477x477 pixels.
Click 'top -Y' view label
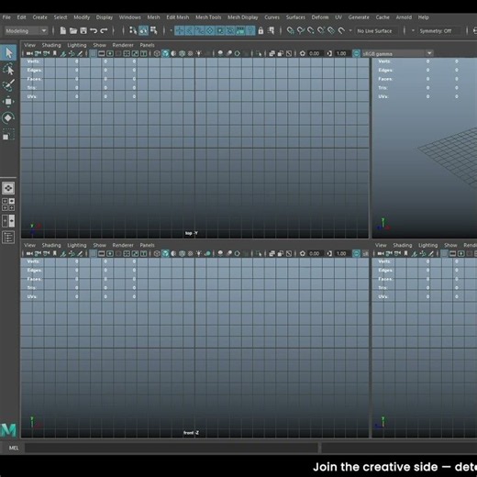[x=192, y=233]
